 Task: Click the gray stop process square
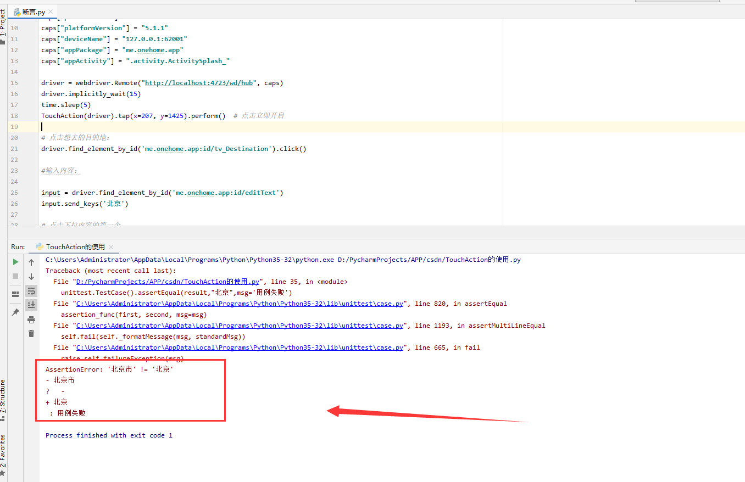point(15,276)
